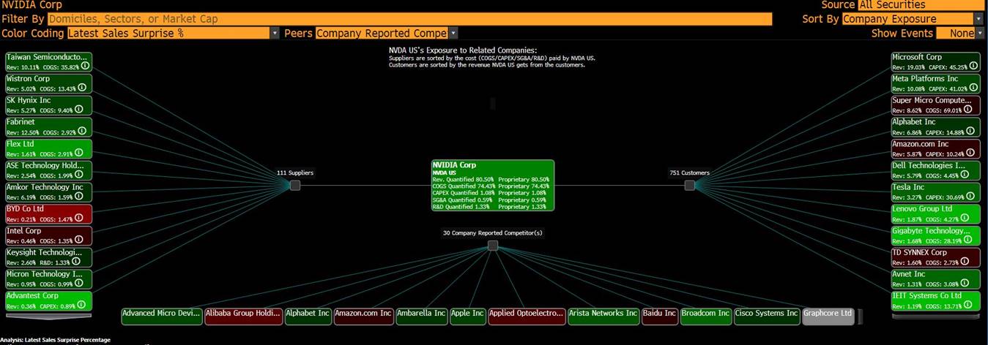Click scroll handle right of Graphcore Ltd
Screen dimensions: 988x345
click(x=861, y=316)
